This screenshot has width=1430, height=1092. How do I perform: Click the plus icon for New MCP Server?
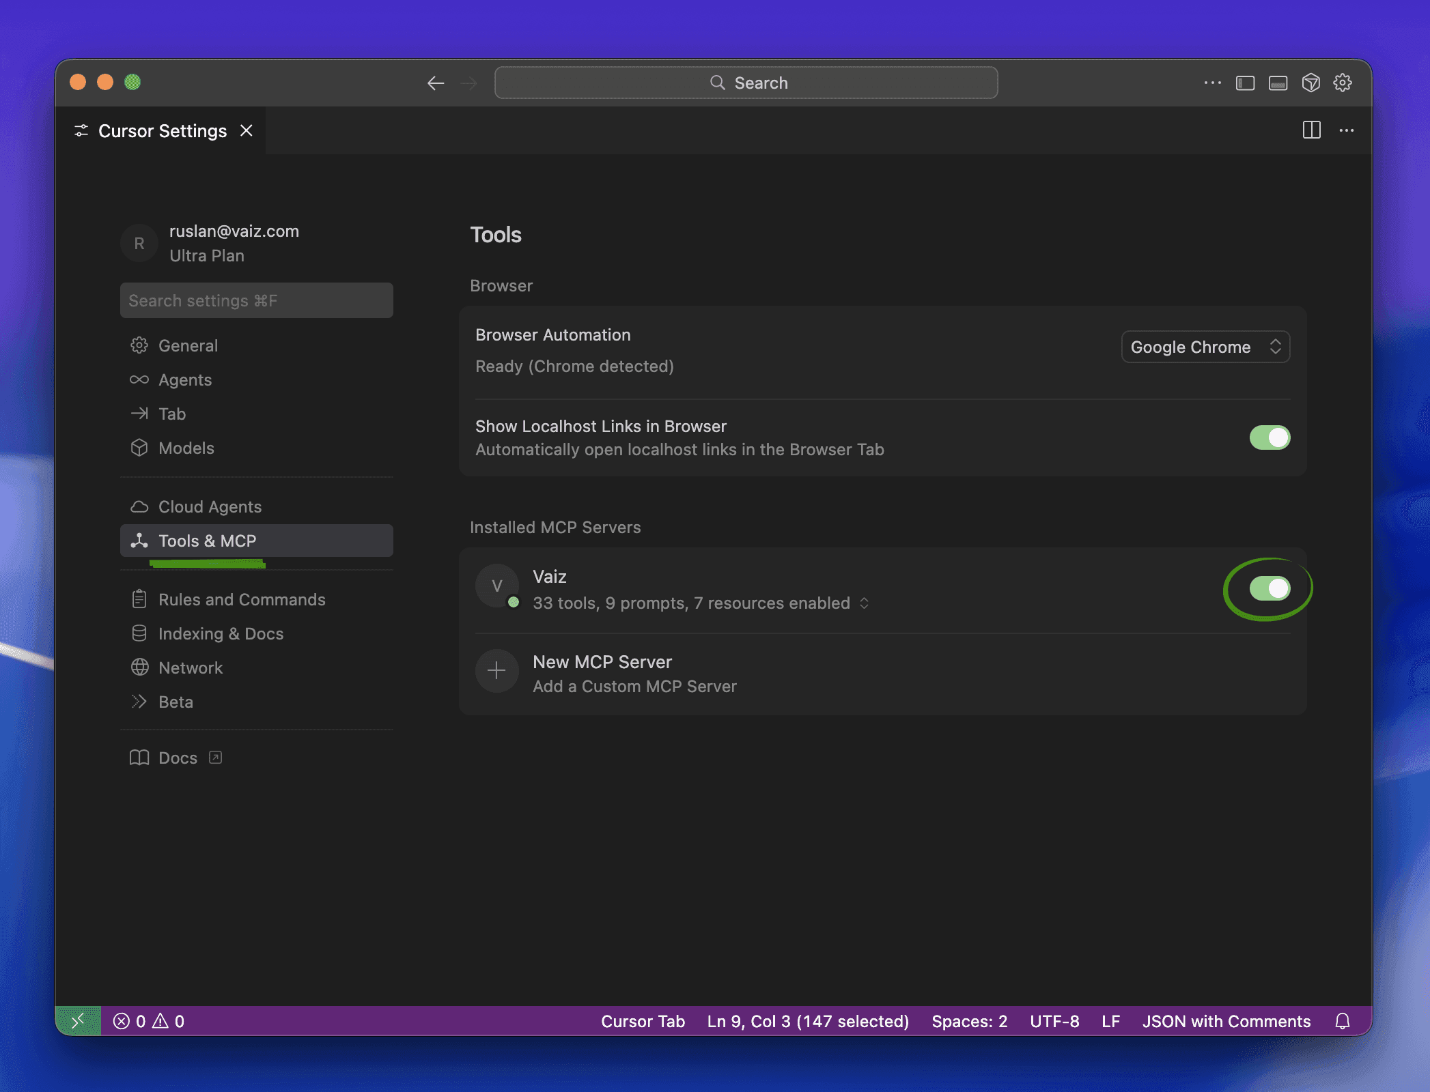tap(496, 671)
